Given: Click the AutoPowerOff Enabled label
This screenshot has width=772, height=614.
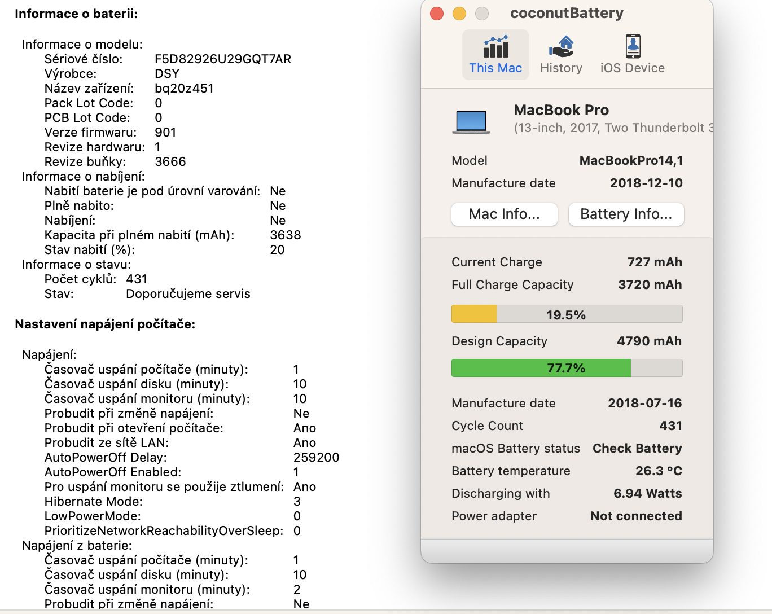Looking at the screenshot, I should [113, 472].
